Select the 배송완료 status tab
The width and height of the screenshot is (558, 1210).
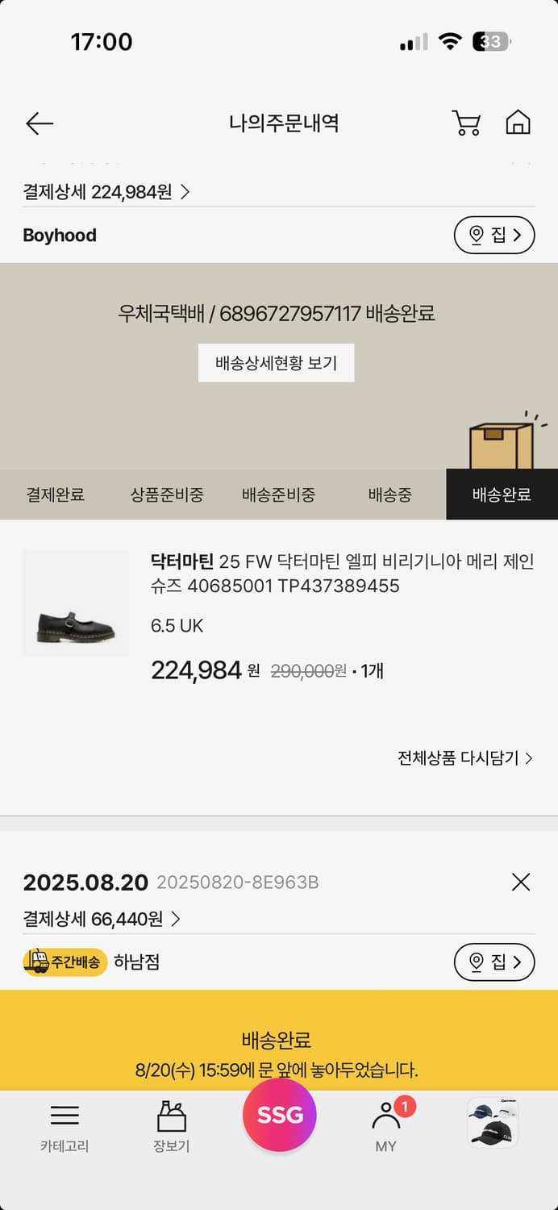(x=502, y=496)
